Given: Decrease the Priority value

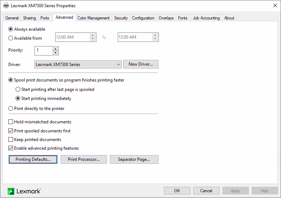Looking at the screenshot, I should (56, 53).
